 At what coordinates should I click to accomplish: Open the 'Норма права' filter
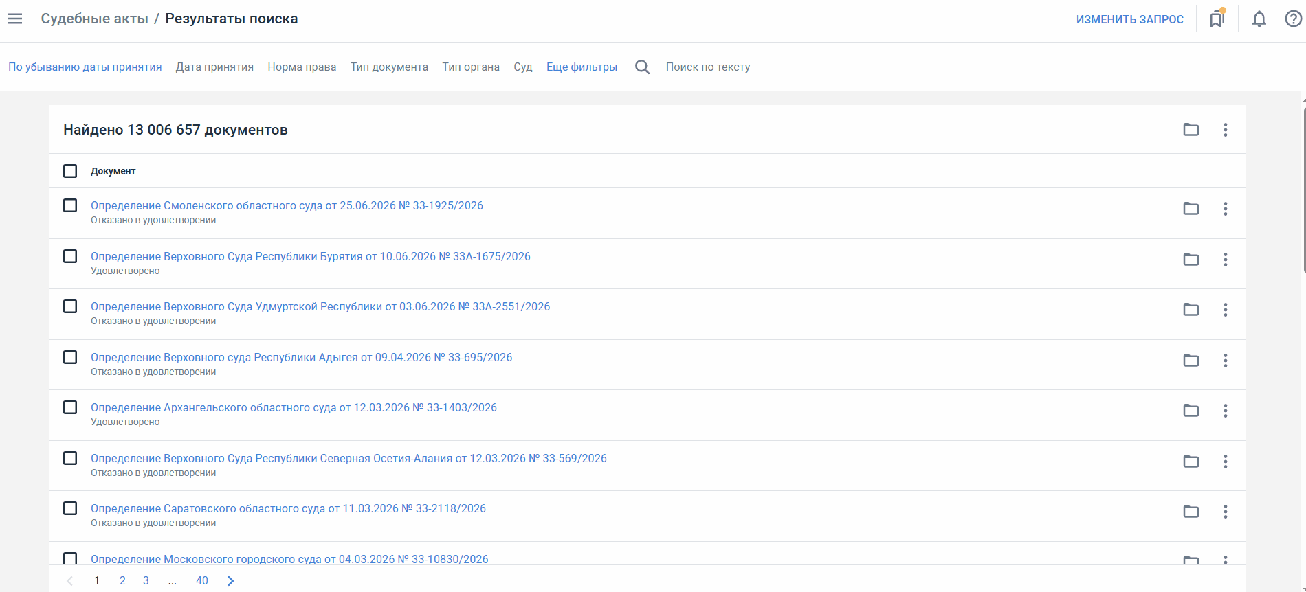click(x=302, y=67)
